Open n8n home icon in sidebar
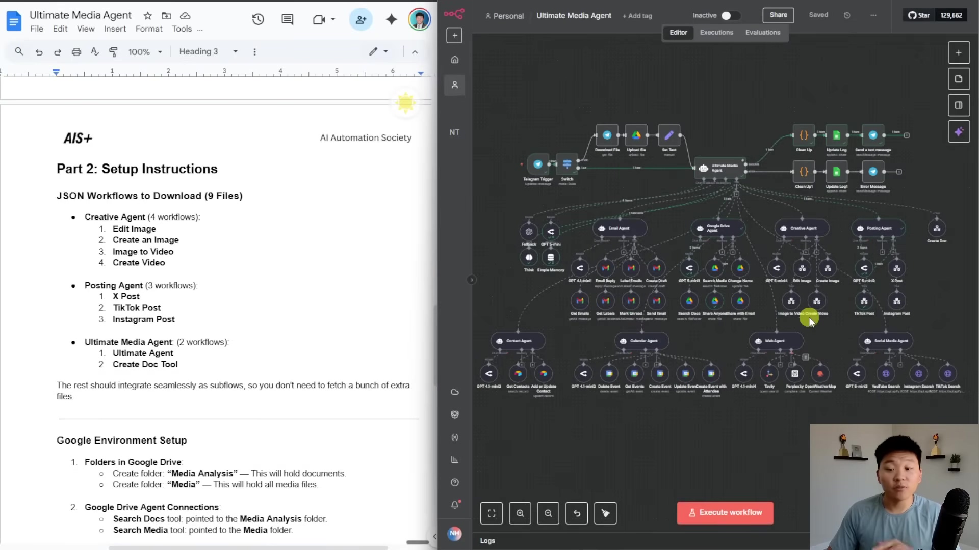Viewport: 979px width, 550px height. click(454, 60)
